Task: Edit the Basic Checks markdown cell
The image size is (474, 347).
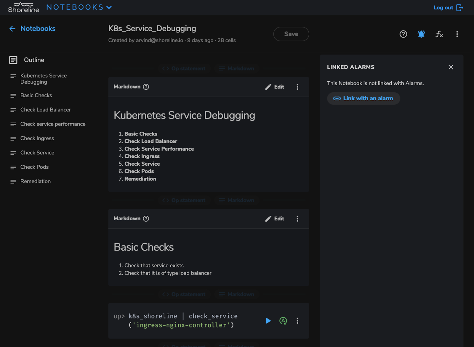Action: tap(275, 219)
